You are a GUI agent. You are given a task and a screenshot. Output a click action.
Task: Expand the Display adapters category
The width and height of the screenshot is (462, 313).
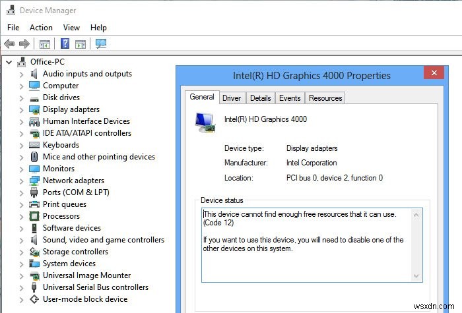pos(21,110)
